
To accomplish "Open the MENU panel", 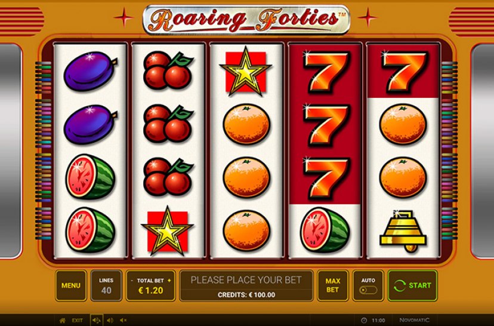I will pos(71,285).
